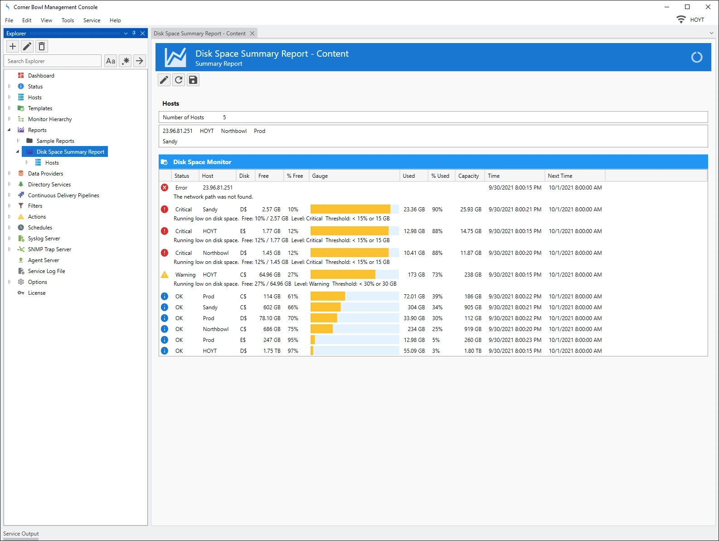Click the Search Explorer input field
Image resolution: width=719 pixels, height=541 pixels.
point(53,61)
